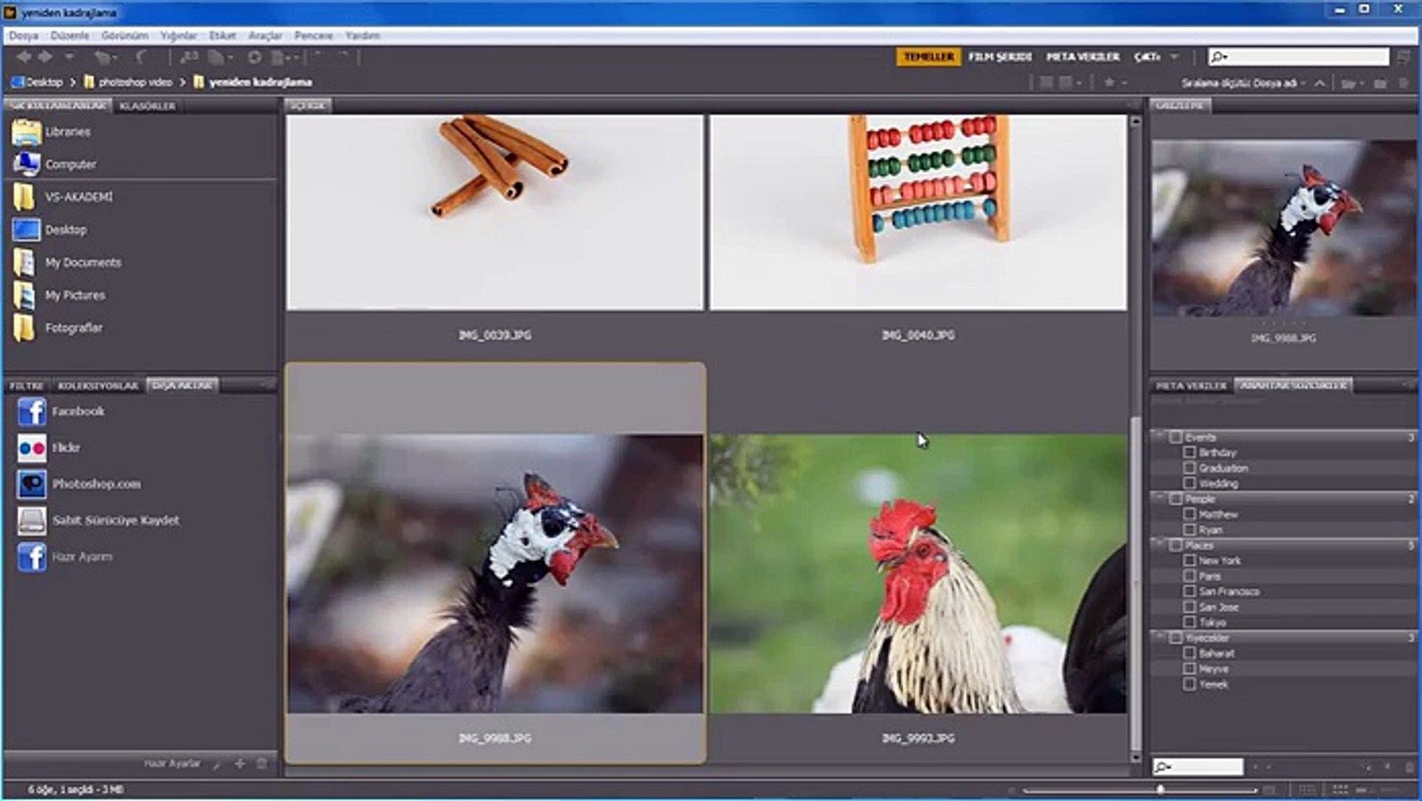Check the Matthew keyword checkbox

coord(1189,514)
